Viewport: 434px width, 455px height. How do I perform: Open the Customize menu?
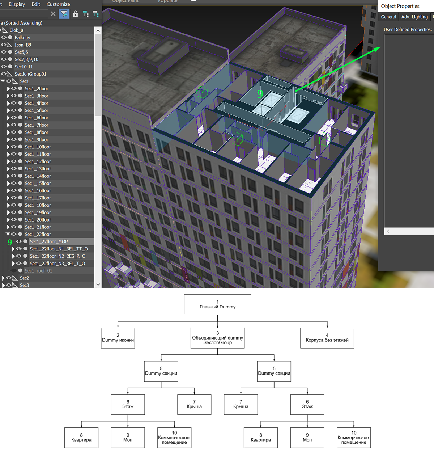click(58, 4)
